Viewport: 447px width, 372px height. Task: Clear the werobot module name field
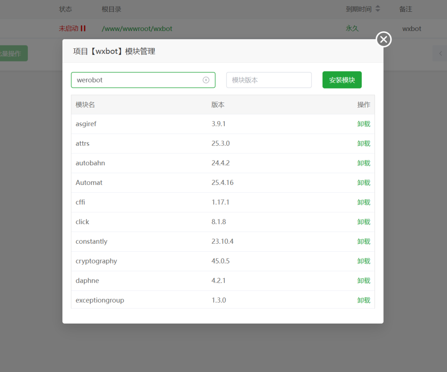[x=206, y=80]
